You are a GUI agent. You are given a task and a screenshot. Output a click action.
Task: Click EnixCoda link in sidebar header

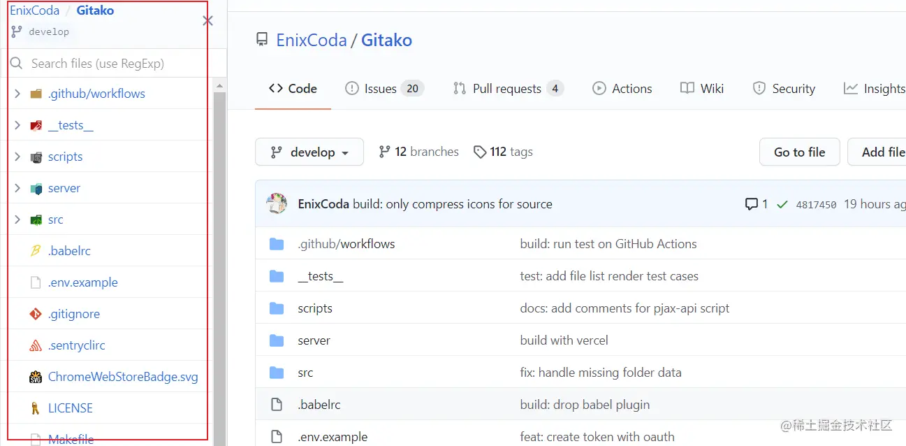tap(35, 10)
